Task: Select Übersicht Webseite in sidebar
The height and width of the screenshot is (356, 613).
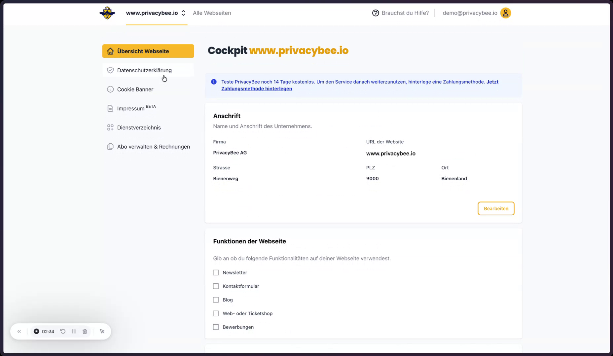Action: click(148, 51)
